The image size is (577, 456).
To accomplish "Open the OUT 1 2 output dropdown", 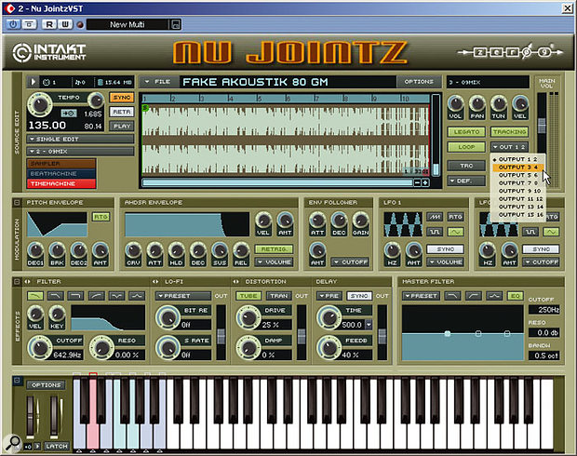I will [x=510, y=147].
